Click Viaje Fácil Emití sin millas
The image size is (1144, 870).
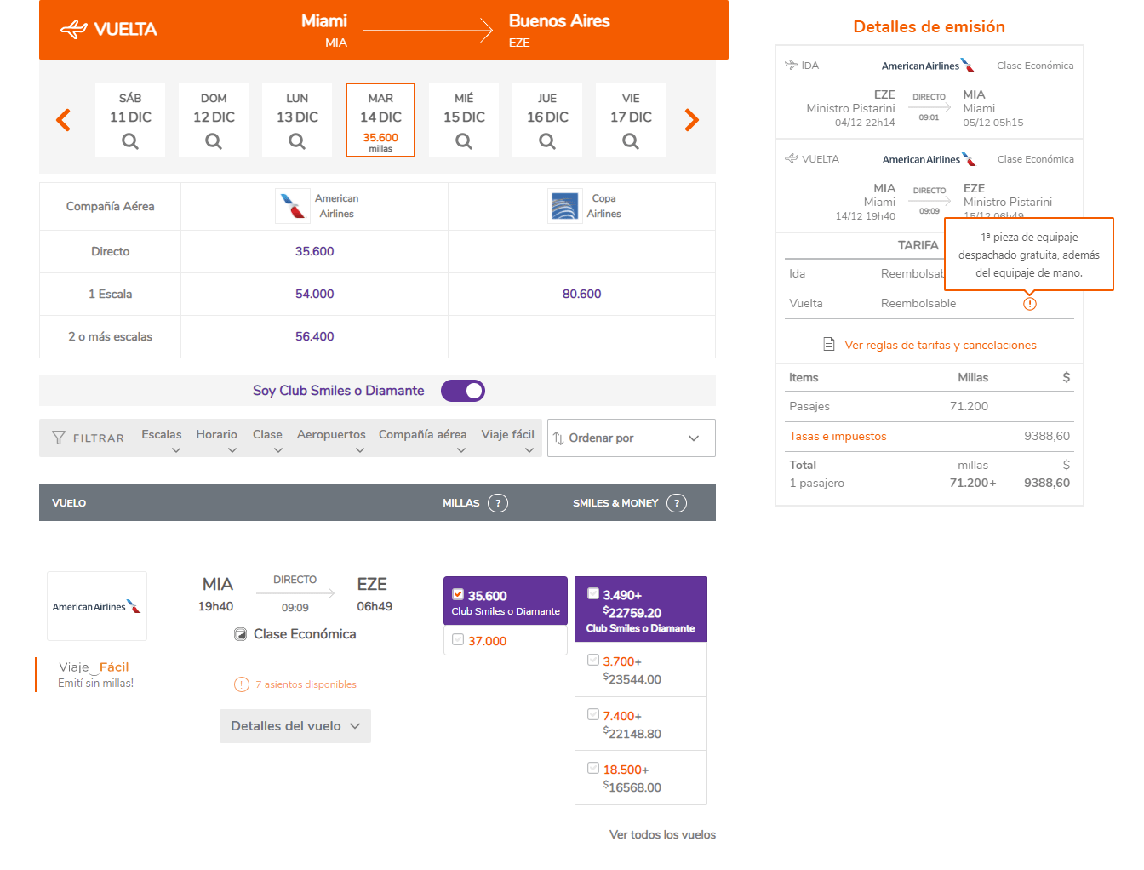pyautogui.click(x=95, y=674)
